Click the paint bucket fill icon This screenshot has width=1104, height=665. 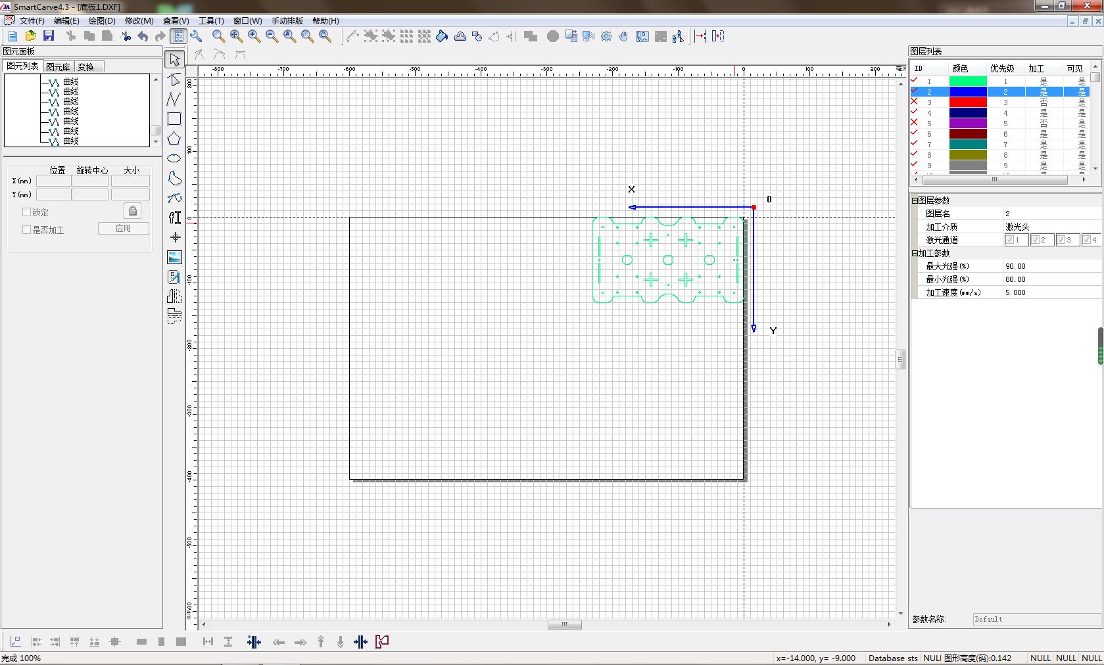[442, 36]
